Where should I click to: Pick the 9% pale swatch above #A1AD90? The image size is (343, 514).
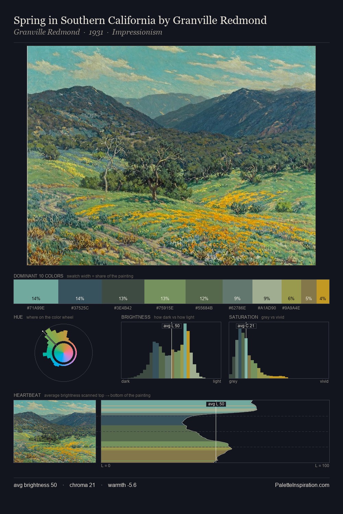point(267,292)
